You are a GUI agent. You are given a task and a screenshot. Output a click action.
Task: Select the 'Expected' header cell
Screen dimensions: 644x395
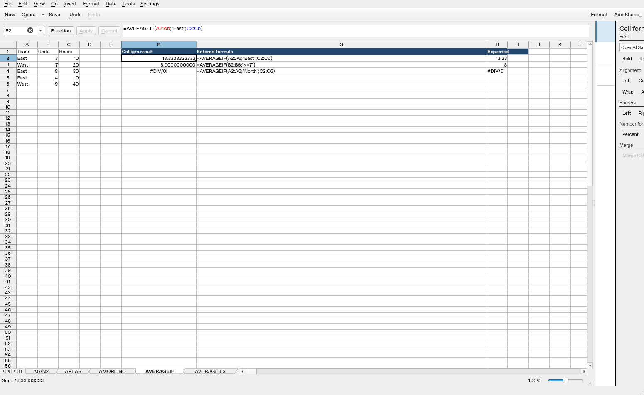point(497,52)
